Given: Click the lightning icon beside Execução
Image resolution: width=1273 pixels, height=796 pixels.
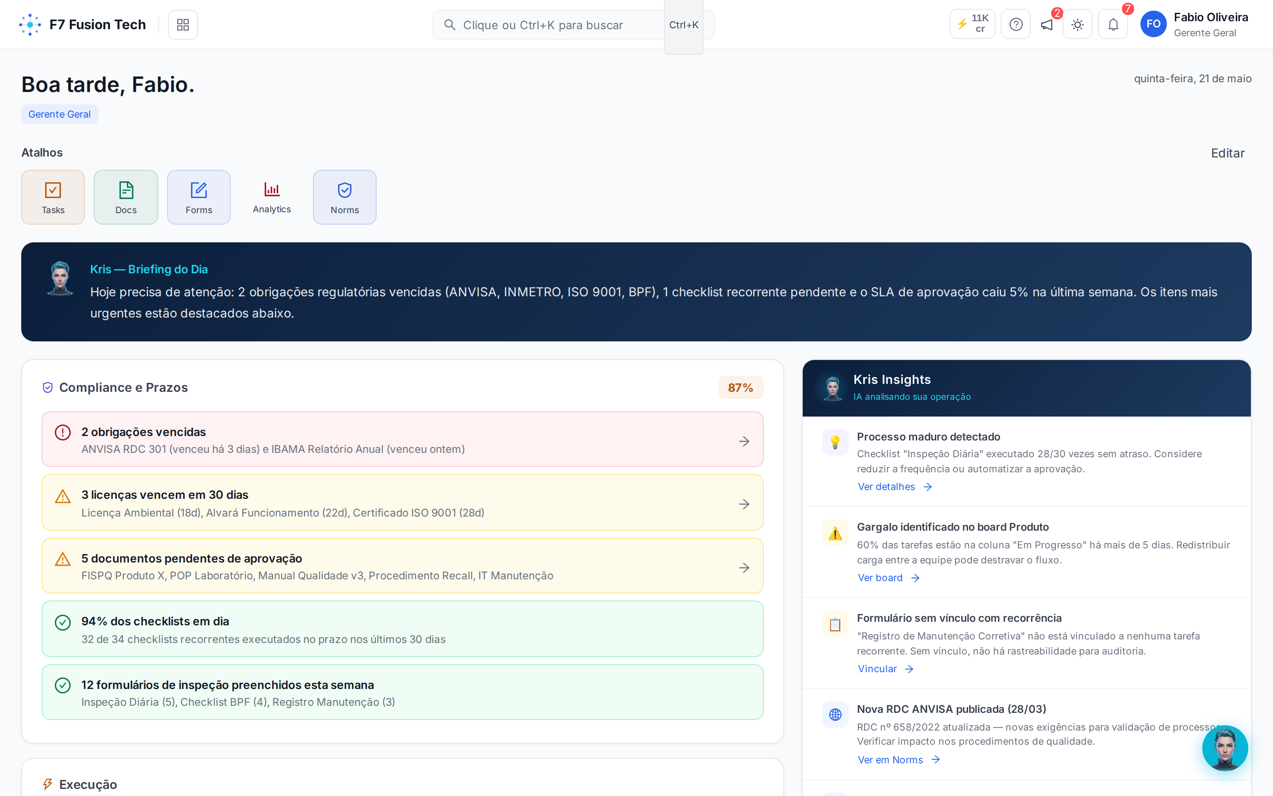Looking at the screenshot, I should click(x=47, y=785).
